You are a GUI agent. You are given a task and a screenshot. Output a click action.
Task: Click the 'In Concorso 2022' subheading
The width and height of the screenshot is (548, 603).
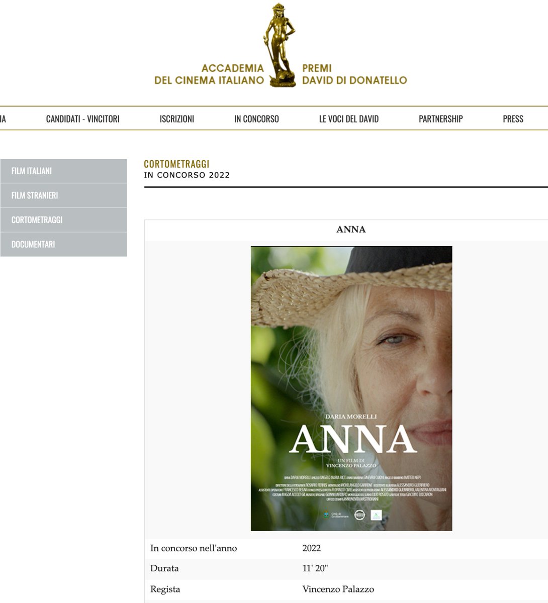[x=187, y=175]
